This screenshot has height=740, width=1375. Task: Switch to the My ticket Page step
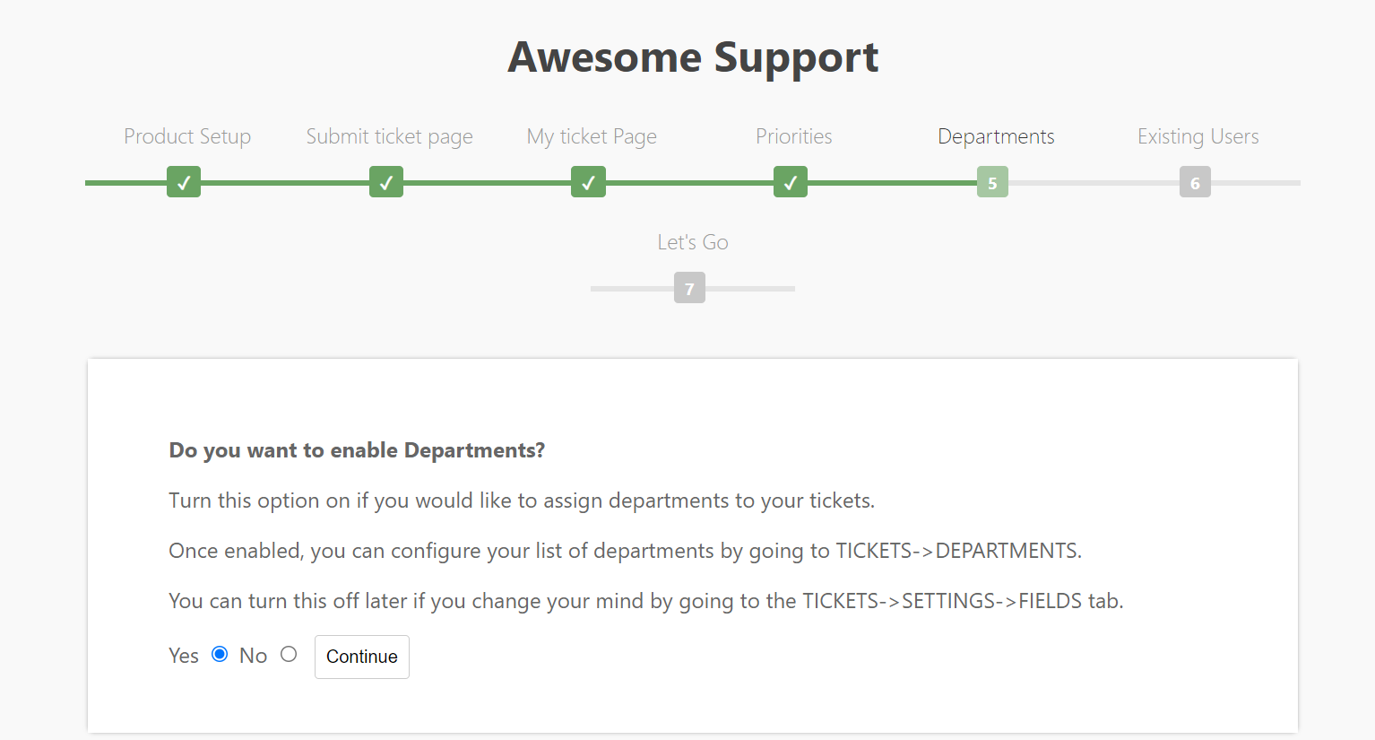click(x=592, y=136)
